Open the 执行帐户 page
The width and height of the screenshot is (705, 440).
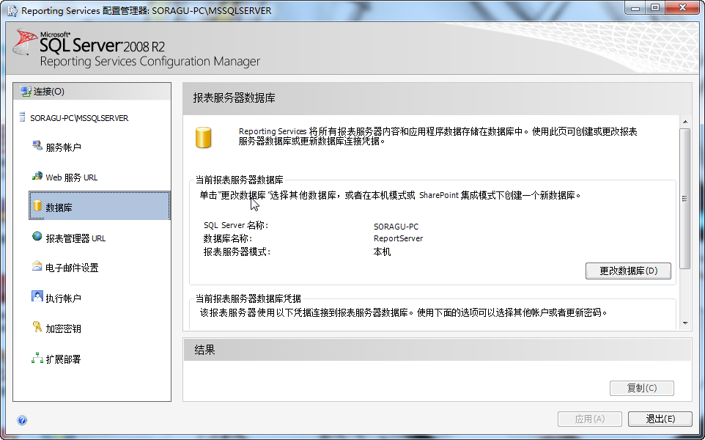(63, 298)
